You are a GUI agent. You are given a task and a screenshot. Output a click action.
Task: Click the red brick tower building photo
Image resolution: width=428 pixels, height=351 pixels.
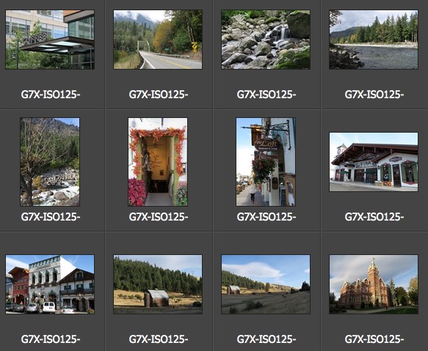click(374, 284)
